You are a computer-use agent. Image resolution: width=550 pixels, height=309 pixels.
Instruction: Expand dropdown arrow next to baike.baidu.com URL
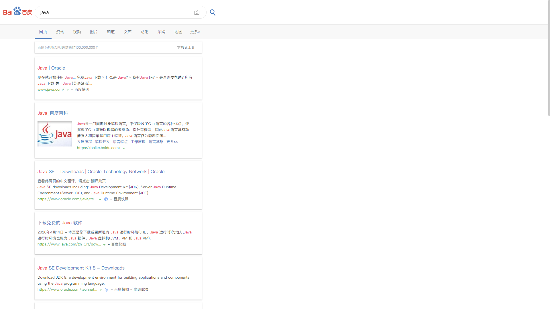tap(124, 148)
